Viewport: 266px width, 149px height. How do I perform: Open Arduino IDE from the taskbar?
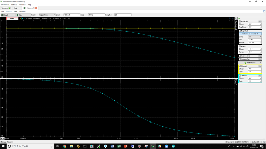(173, 146)
